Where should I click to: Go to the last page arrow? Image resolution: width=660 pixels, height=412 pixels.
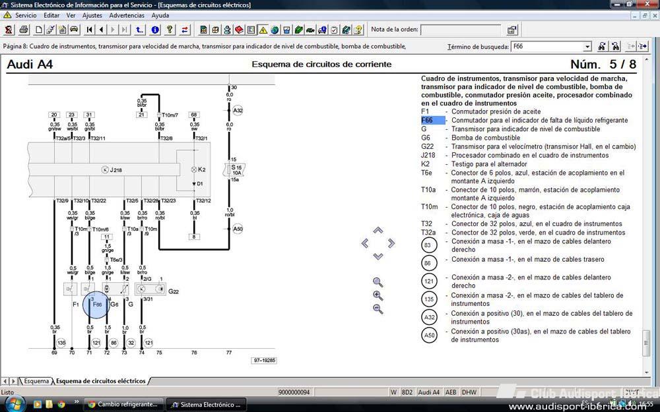(x=124, y=30)
